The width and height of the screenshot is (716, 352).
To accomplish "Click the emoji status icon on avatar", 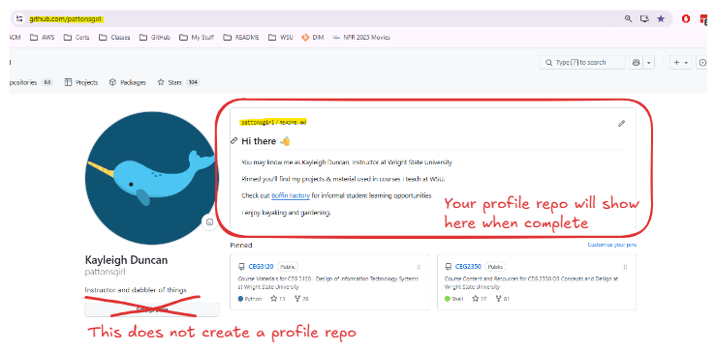I will pyautogui.click(x=209, y=222).
